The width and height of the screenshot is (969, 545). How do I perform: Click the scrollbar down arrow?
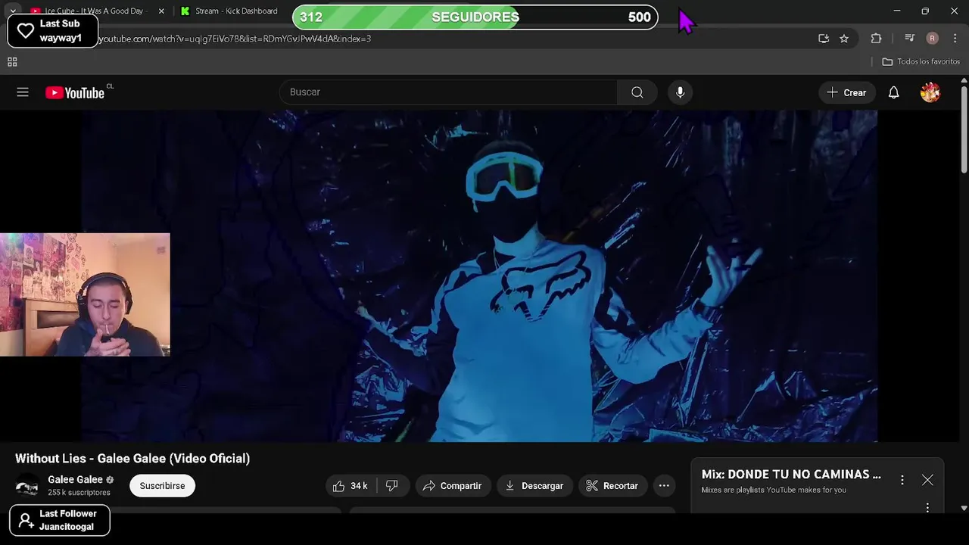pos(964,508)
